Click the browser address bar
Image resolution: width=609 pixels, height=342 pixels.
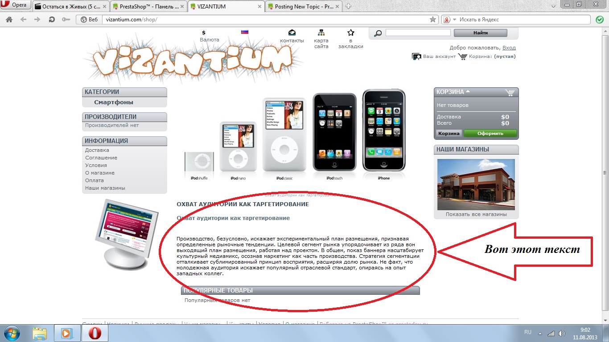[266, 20]
